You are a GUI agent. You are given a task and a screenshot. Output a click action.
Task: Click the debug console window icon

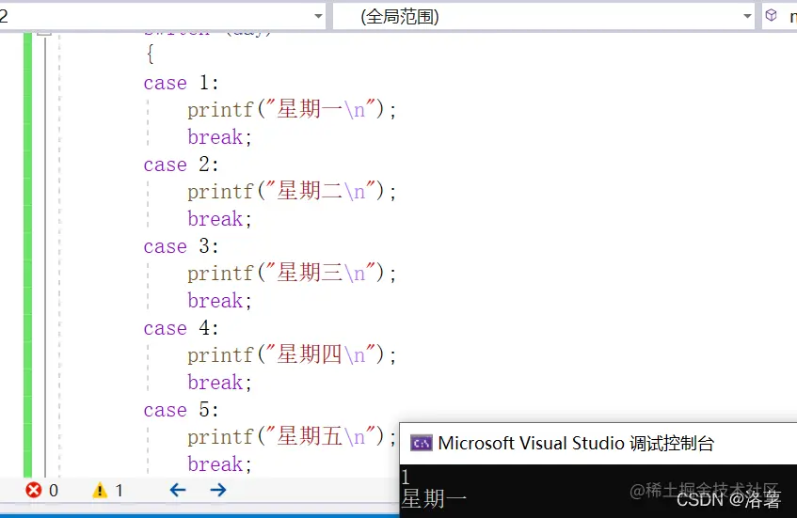(x=422, y=444)
